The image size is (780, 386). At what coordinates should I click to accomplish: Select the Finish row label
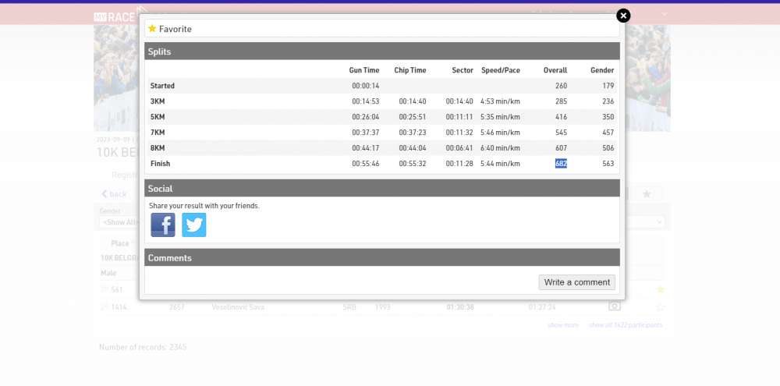tap(160, 163)
